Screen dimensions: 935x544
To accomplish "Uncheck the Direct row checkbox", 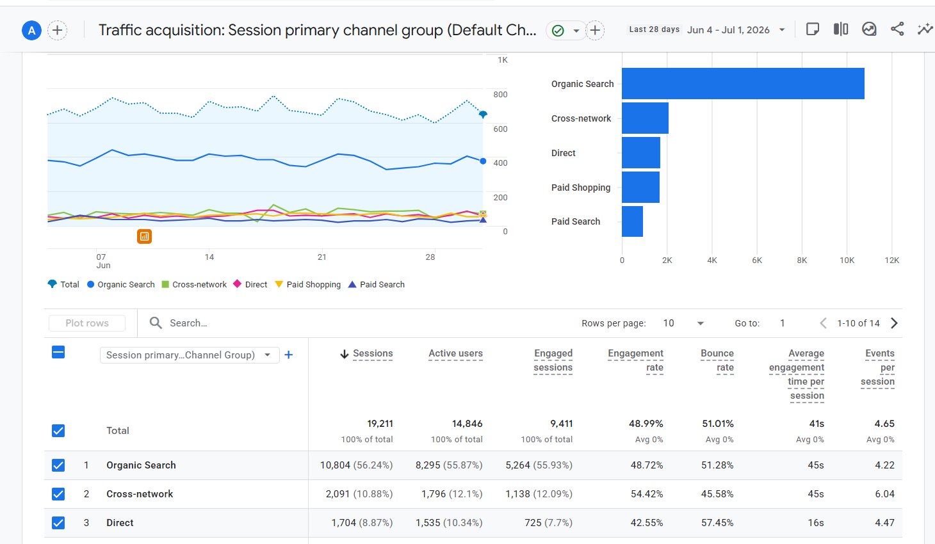I will tap(58, 523).
